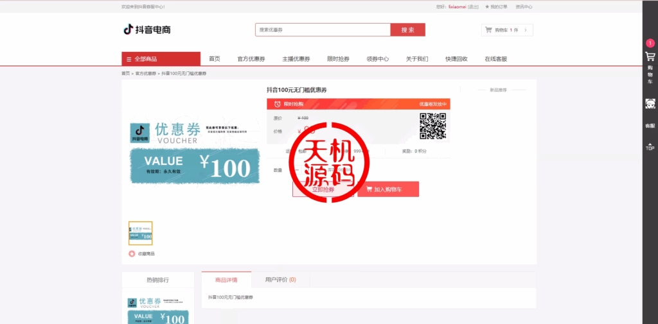
Task: Click the star icon beside 我的订单
Action: tap(487, 7)
